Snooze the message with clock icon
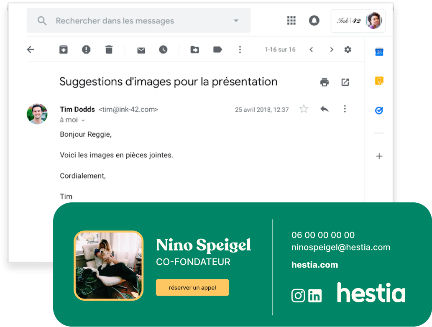Screen dimensions: 432x327 [163, 50]
